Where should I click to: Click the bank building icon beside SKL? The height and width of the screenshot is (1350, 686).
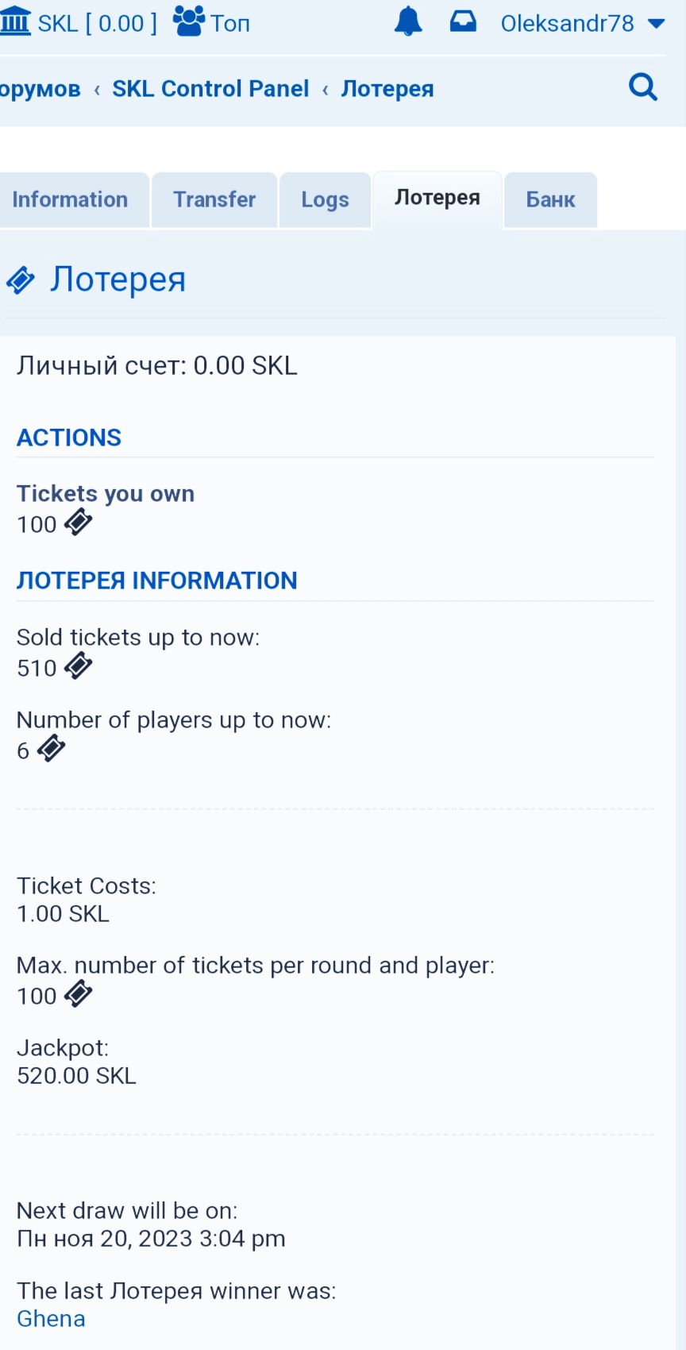14,21
